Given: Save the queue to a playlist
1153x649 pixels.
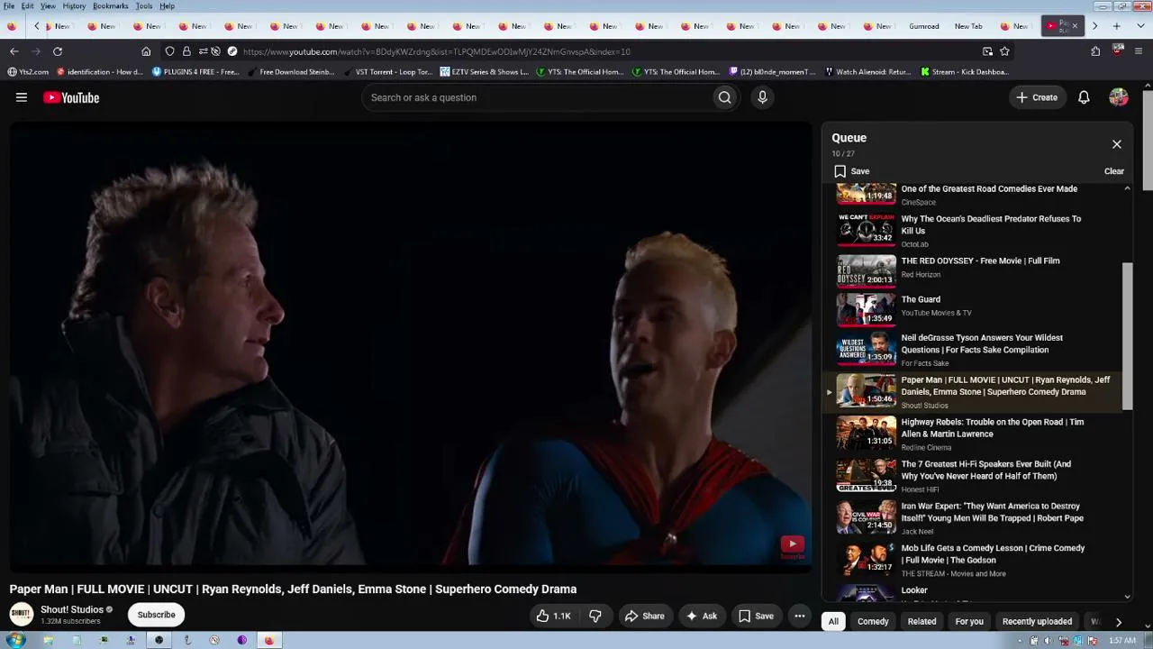Looking at the screenshot, I should click(x=851, y=171).
